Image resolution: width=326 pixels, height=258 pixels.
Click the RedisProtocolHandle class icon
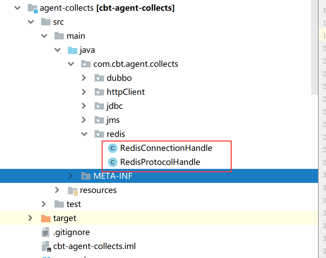pyautogui.click(x=113, y=162)
